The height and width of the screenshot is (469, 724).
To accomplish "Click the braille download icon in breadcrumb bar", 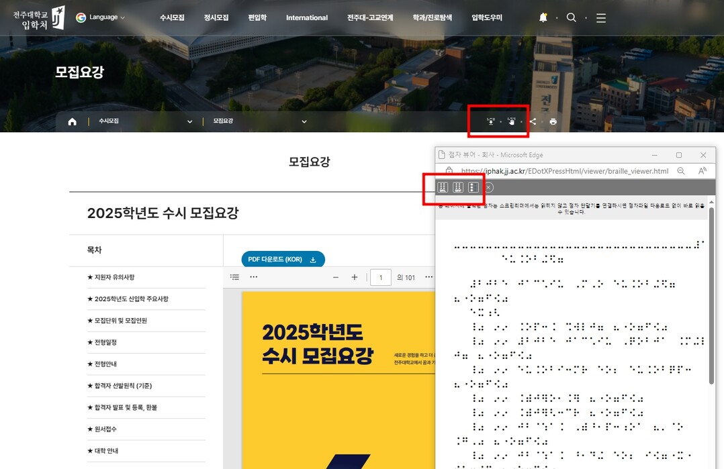I will pos(491,121).
